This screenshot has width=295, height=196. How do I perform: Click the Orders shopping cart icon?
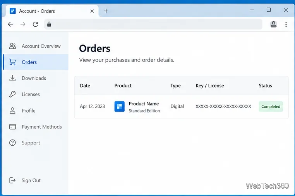click(x=13, y=62)
